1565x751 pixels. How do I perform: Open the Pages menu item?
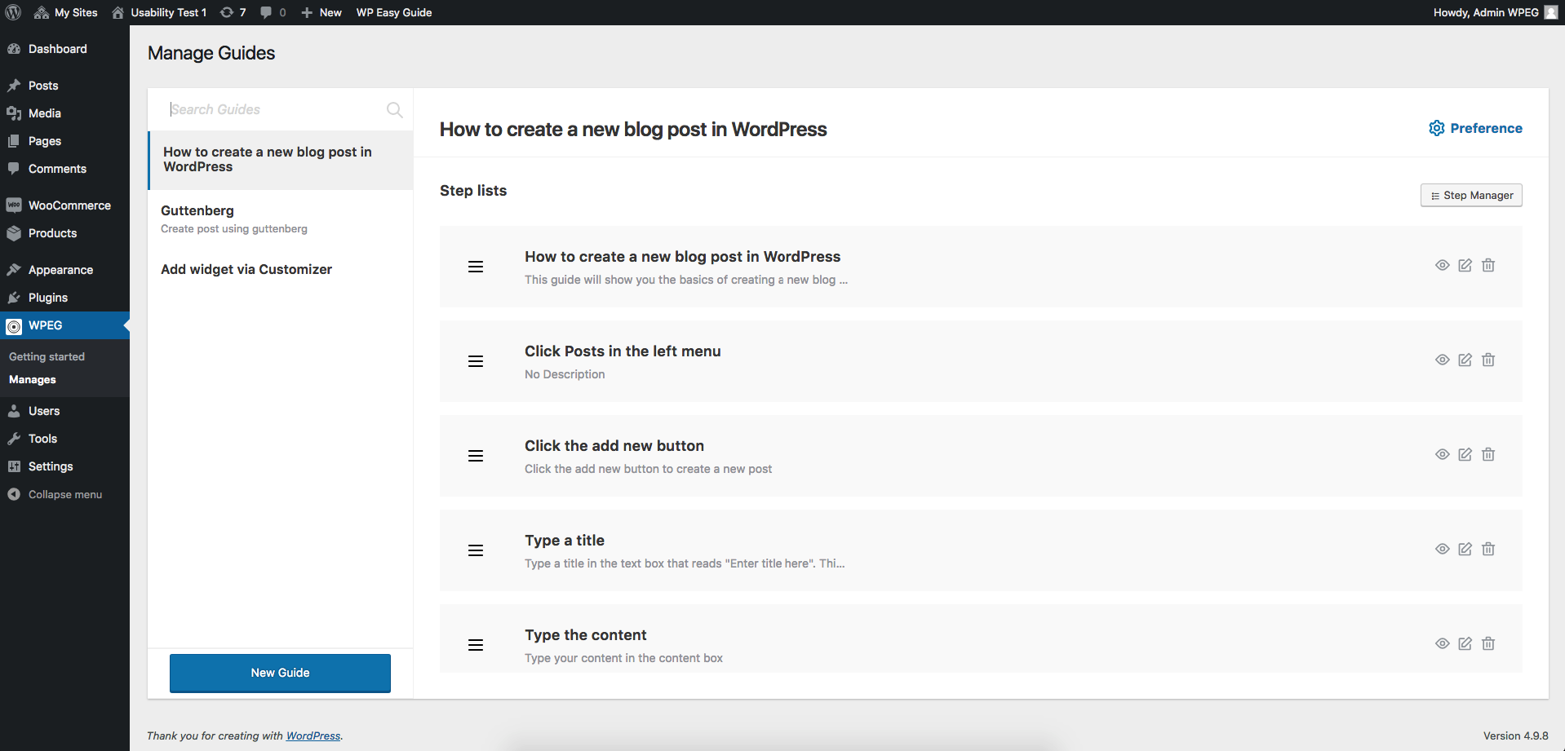(64, 141)
